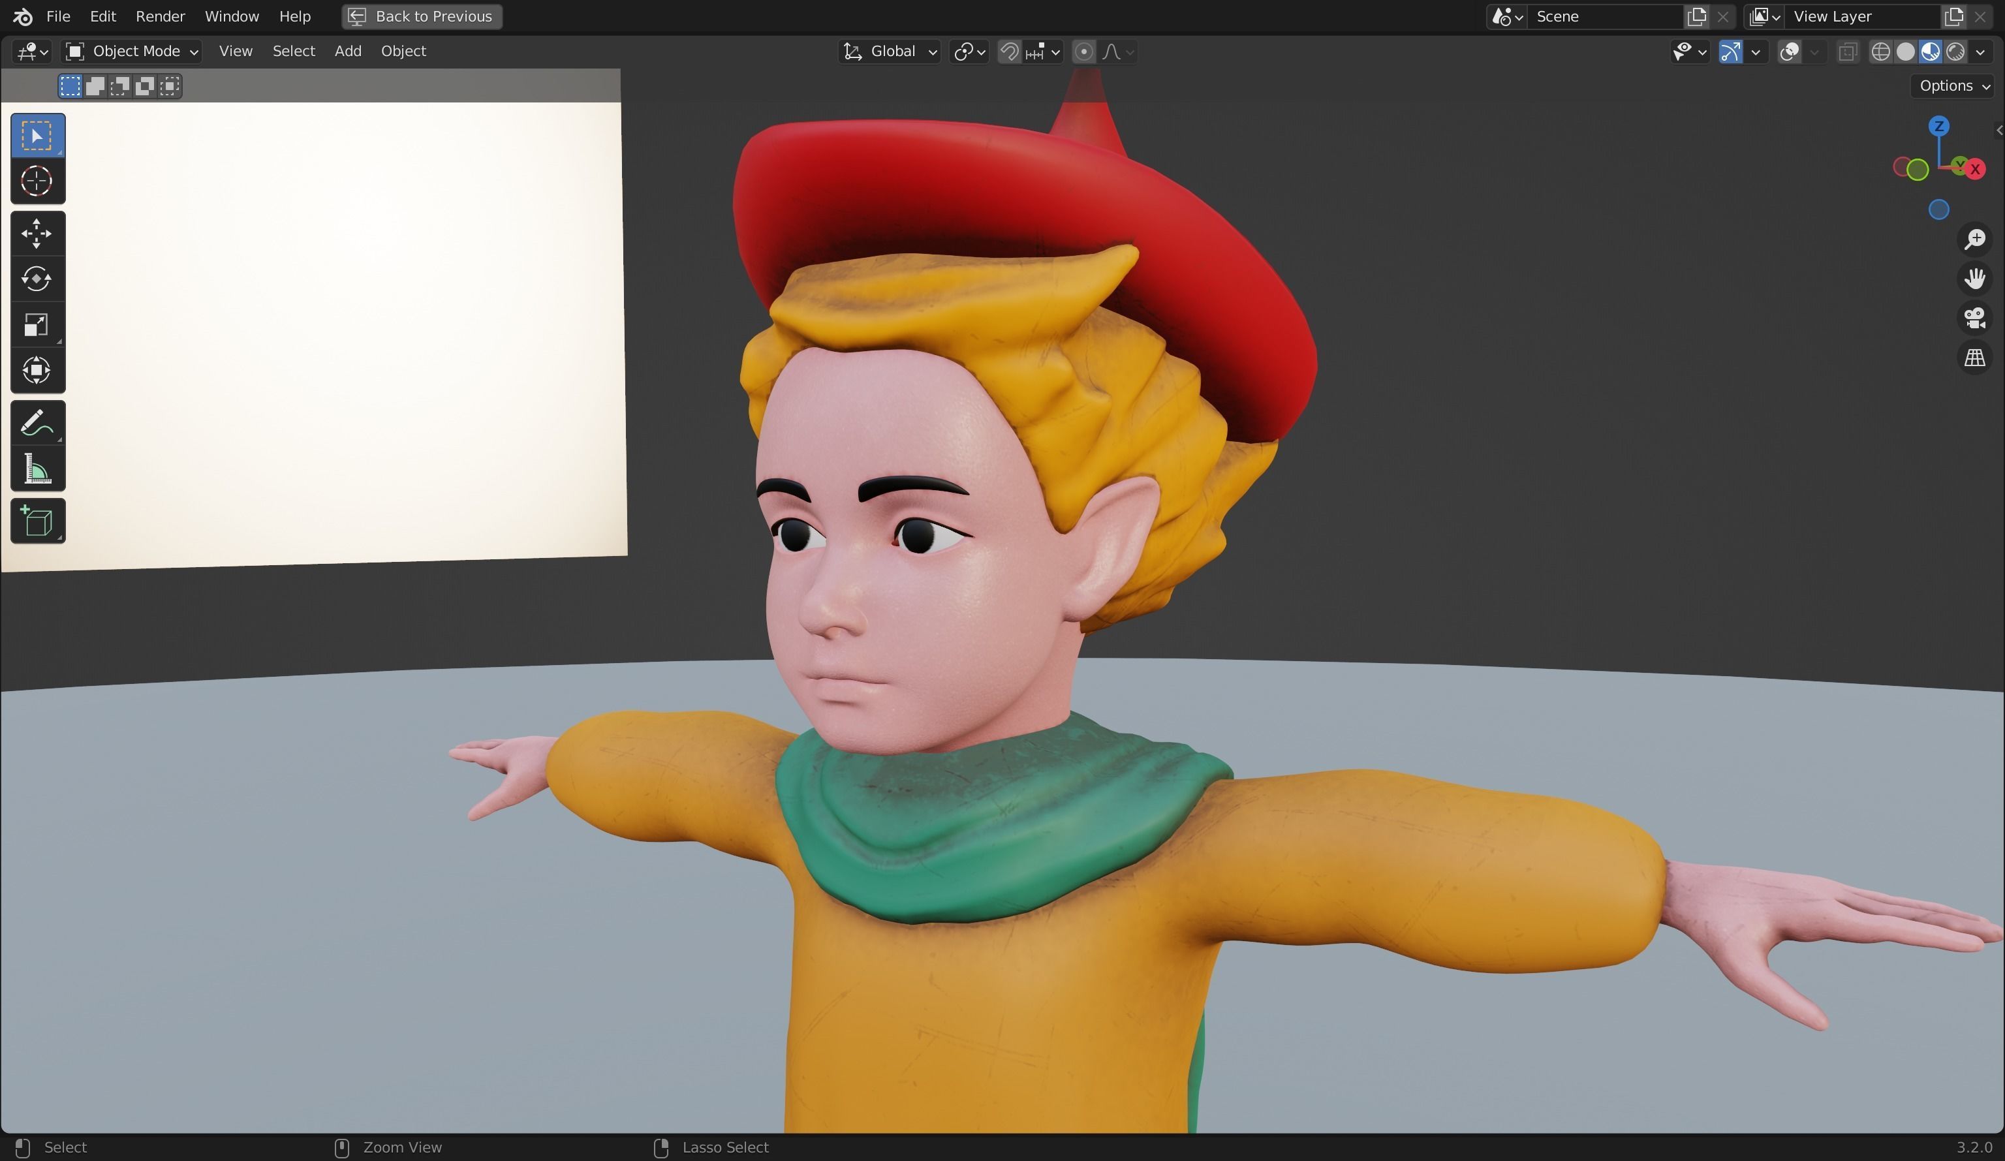The height and width of the screenshot is (1161, 2005).
Task: Switch perspective/orthographic grid icon
Action: pos(1975,358)
